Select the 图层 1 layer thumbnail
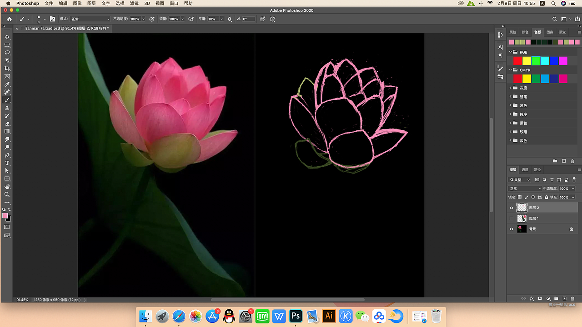The width and height of the screenshot is (582, 327). pyautogui.click(x=522, y=218)
